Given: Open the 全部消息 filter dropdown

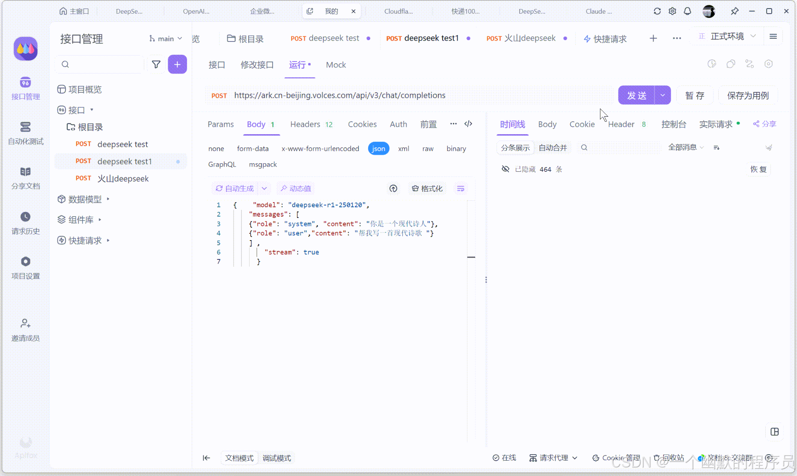Looking at the screenshot, I should pos(686,147).
